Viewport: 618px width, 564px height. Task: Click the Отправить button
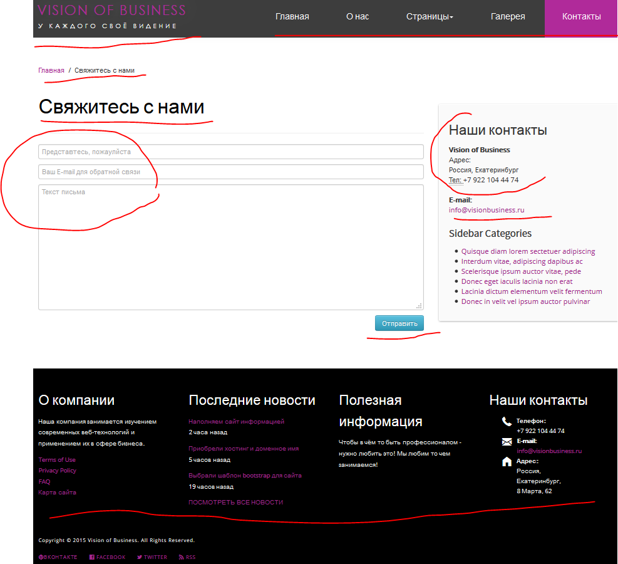tap(399, 323)
